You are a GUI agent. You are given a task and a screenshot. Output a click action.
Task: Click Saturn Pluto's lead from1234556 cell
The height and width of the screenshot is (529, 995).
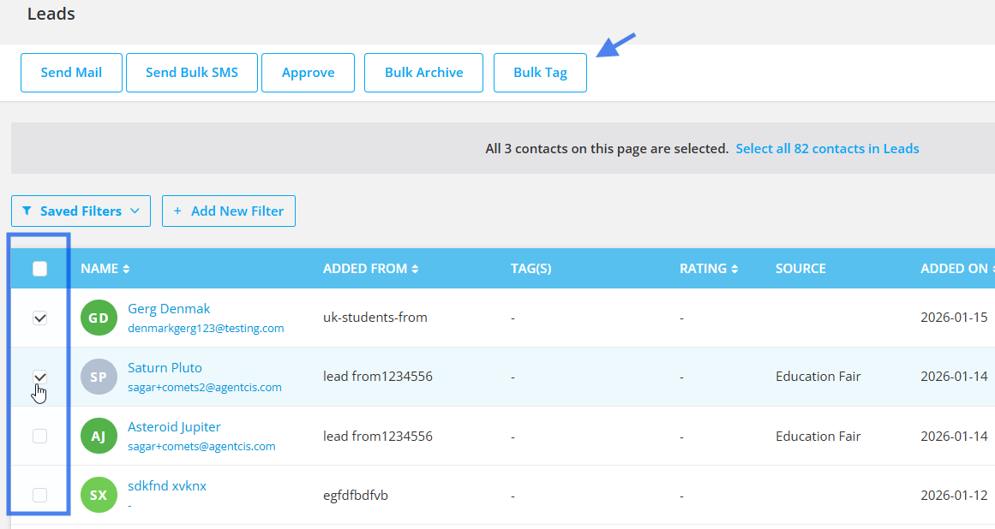[378, 377]
